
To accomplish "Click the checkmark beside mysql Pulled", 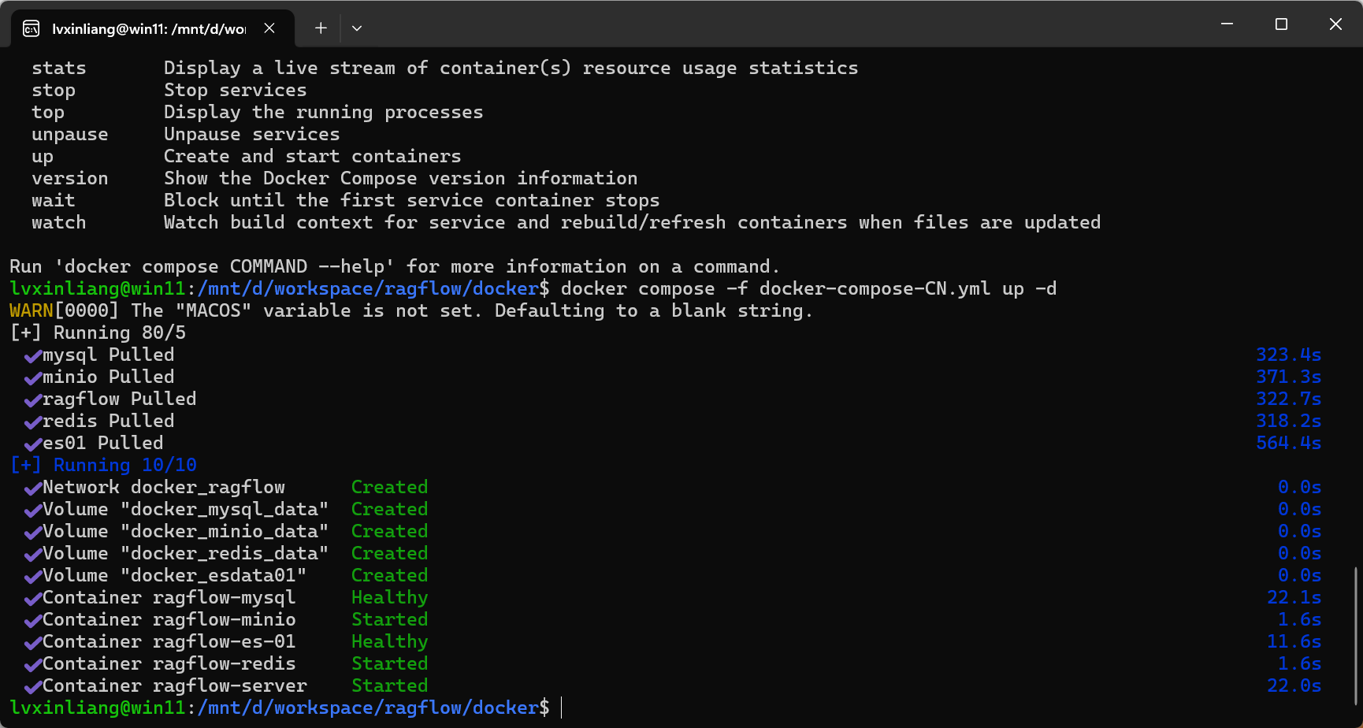I will [x=32, y=356].
